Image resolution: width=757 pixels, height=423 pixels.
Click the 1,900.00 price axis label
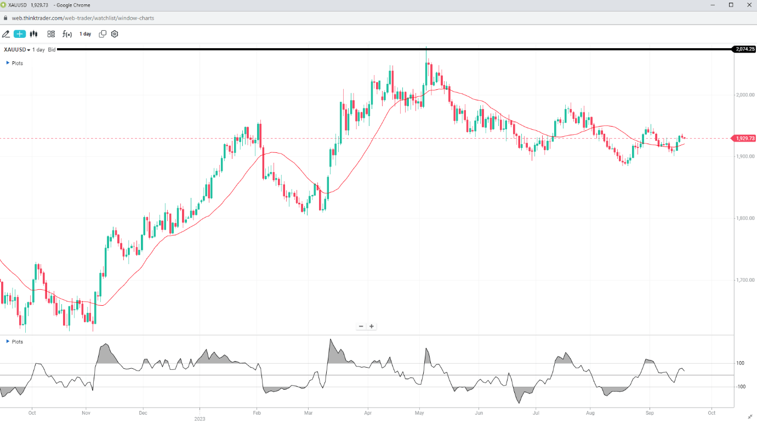tap(745, 157)
